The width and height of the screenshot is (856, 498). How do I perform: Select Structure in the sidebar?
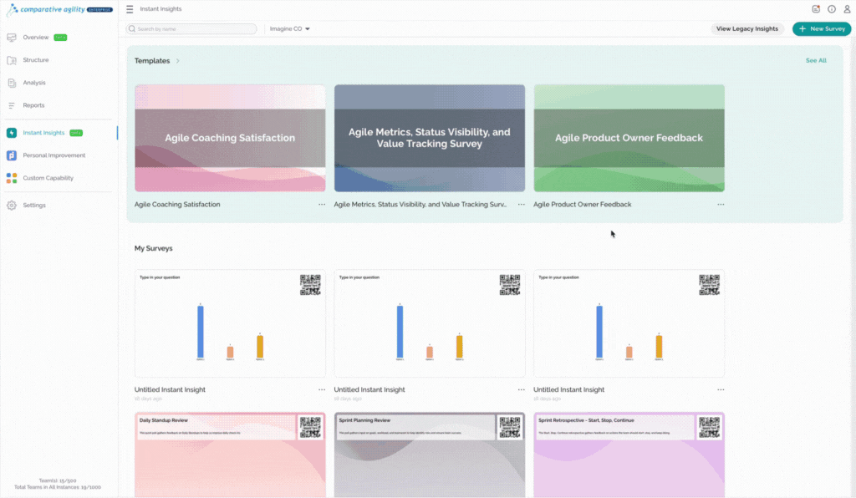[35, 60]
